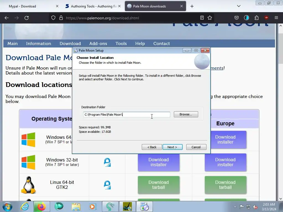Select the Pale Moon downloads tab
The width and height of the screenshot is (283, 212).
coord(155,6)
